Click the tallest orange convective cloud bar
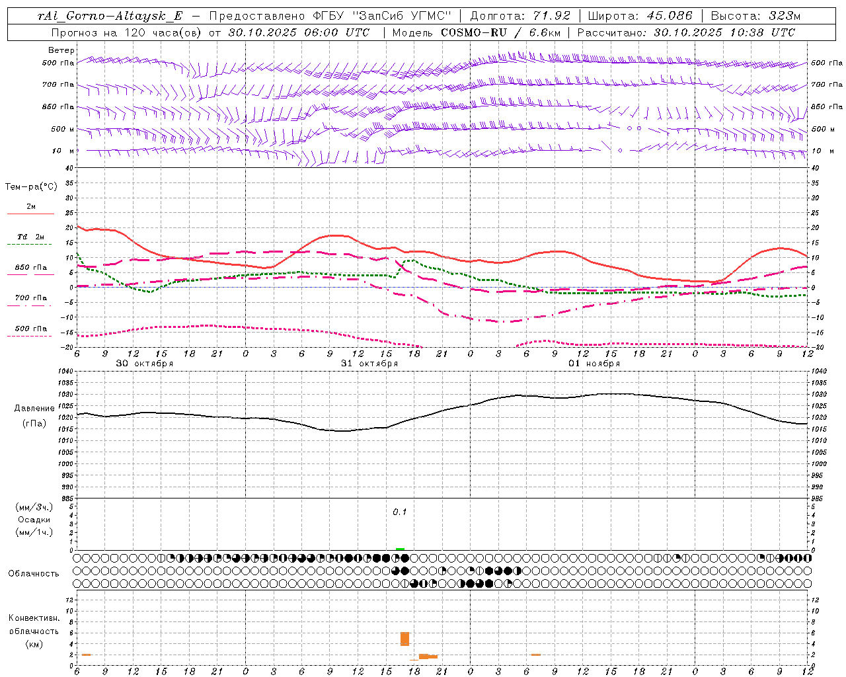The width and height of the screenshot is (846, 677). tap(404, 639)
